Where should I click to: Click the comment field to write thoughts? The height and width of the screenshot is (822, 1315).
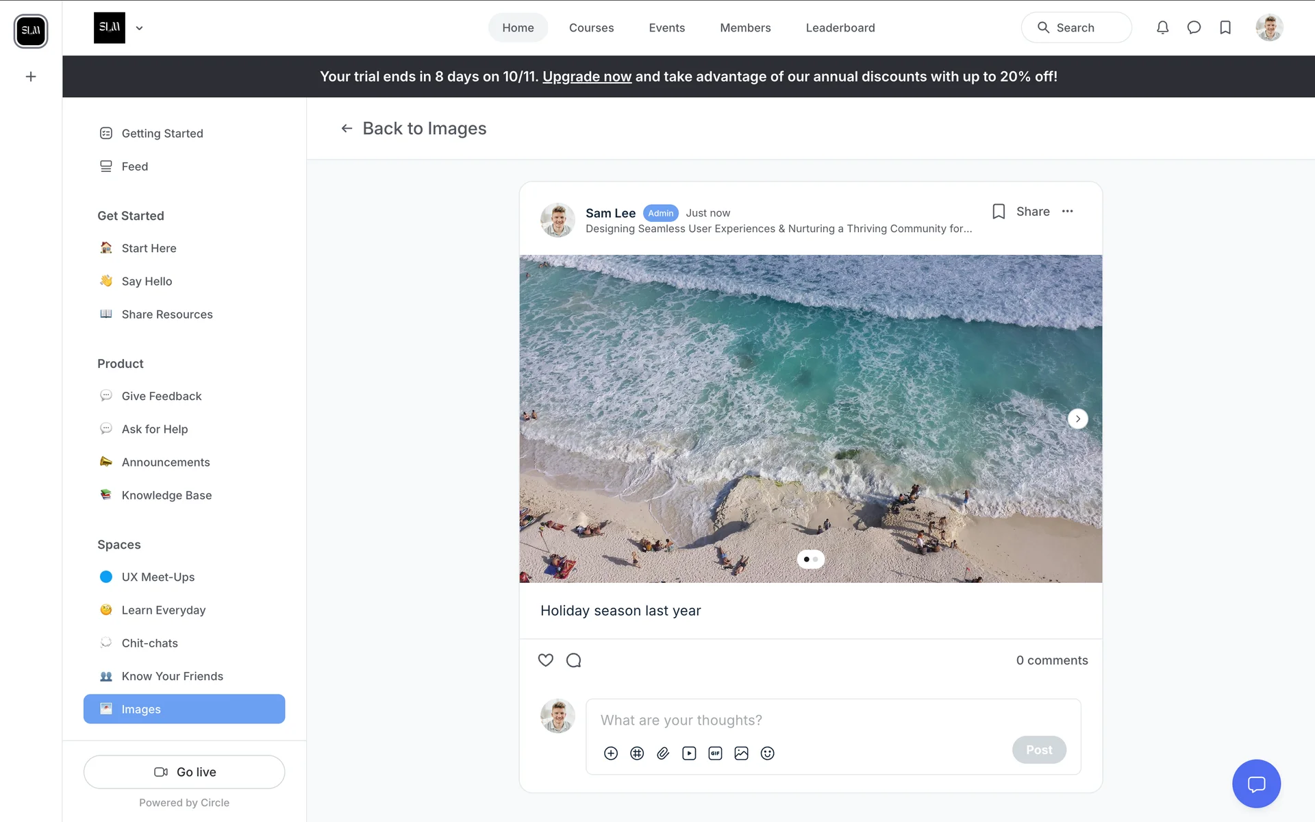point(794,721)
